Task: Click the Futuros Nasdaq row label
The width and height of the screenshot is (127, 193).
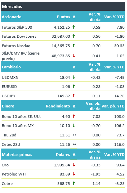Action: (x=16, y=46)
